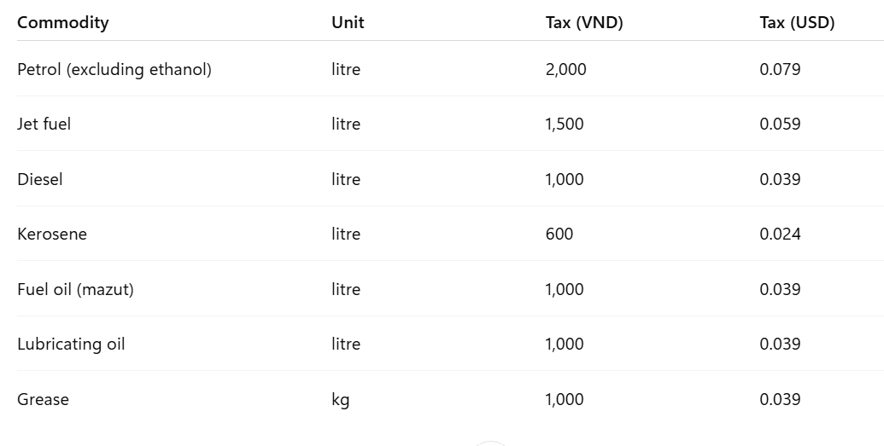
Task: Click the Grease commodity cell
Action: (x=43, y=400)
